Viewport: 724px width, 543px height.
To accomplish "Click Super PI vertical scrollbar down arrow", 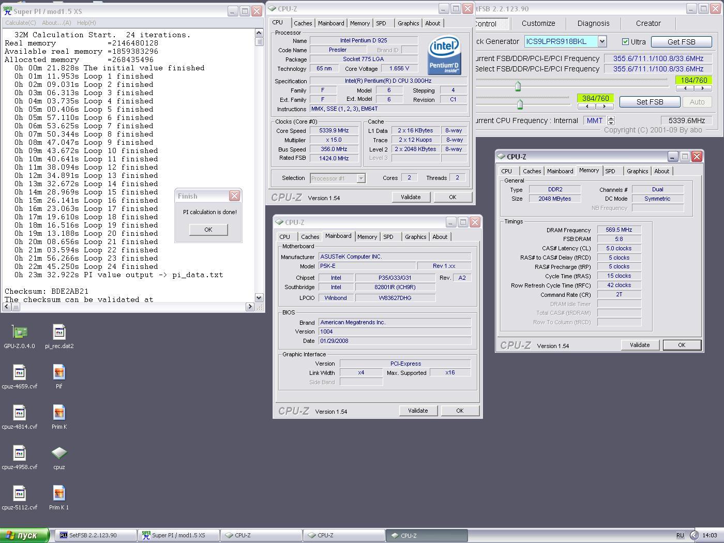I will point(259,298).
